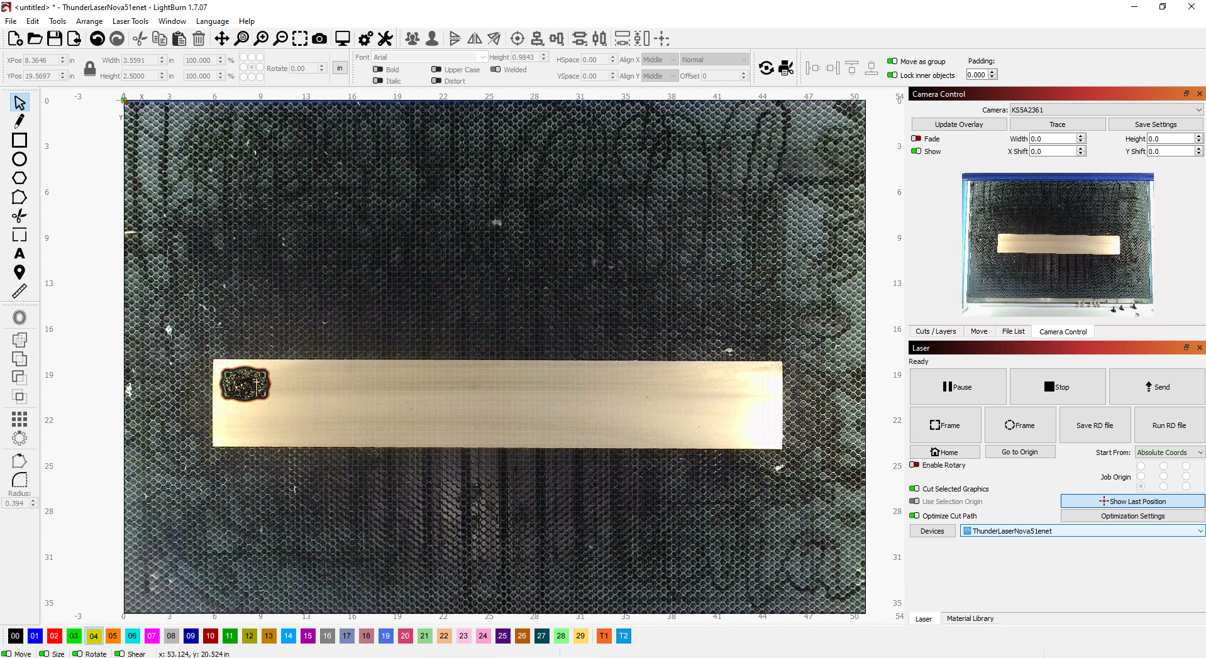This screenshot has width=1206, height=658.
Task: Open the Normal text layout dropdown
Action: pos(714,60)
